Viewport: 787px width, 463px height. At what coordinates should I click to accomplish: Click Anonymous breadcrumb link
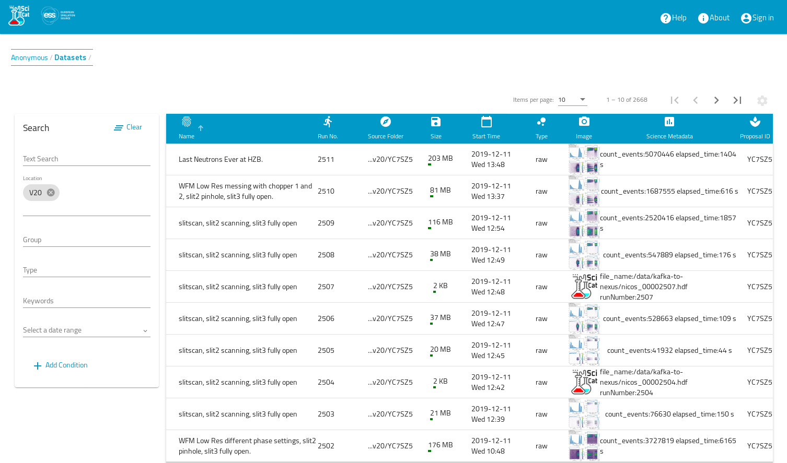pyautogui.click(x=29, y=57)
